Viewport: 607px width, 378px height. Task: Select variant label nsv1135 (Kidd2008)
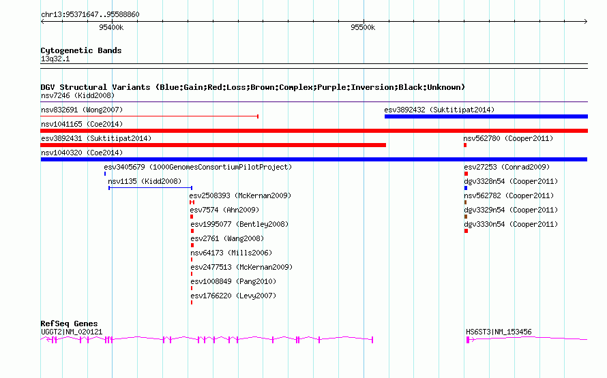tap(145, 181)
